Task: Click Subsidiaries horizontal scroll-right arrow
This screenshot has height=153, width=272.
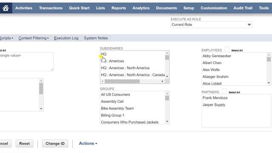Action: (162, 81)
